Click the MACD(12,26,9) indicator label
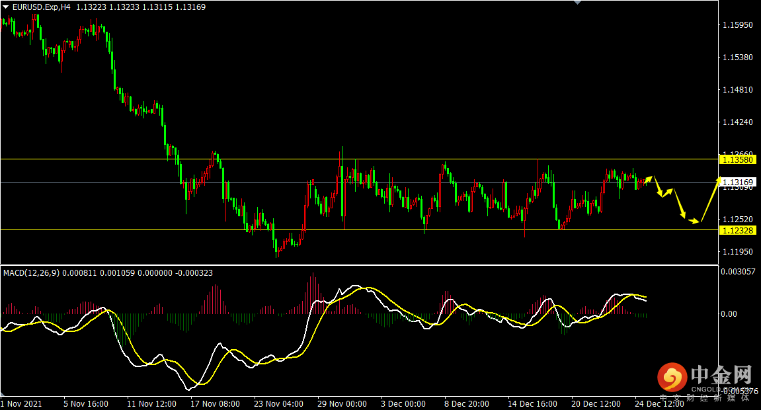 coord(31,272)
